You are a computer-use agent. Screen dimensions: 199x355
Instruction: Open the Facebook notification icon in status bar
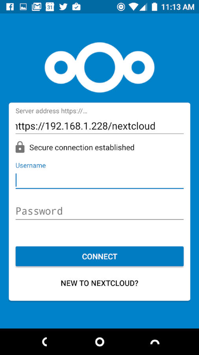tap(10, 7)
